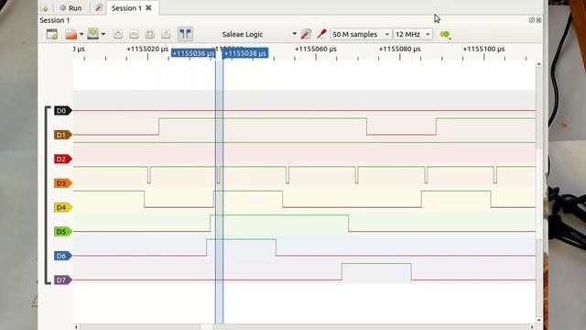Screen dimensions: 586x330
Task: Toggle the show cursors button
Action: click(x=185, y=34)
